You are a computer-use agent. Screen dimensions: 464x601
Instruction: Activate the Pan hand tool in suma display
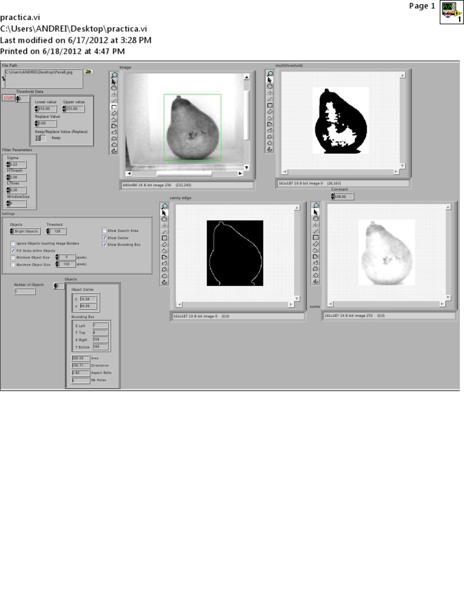315,218
